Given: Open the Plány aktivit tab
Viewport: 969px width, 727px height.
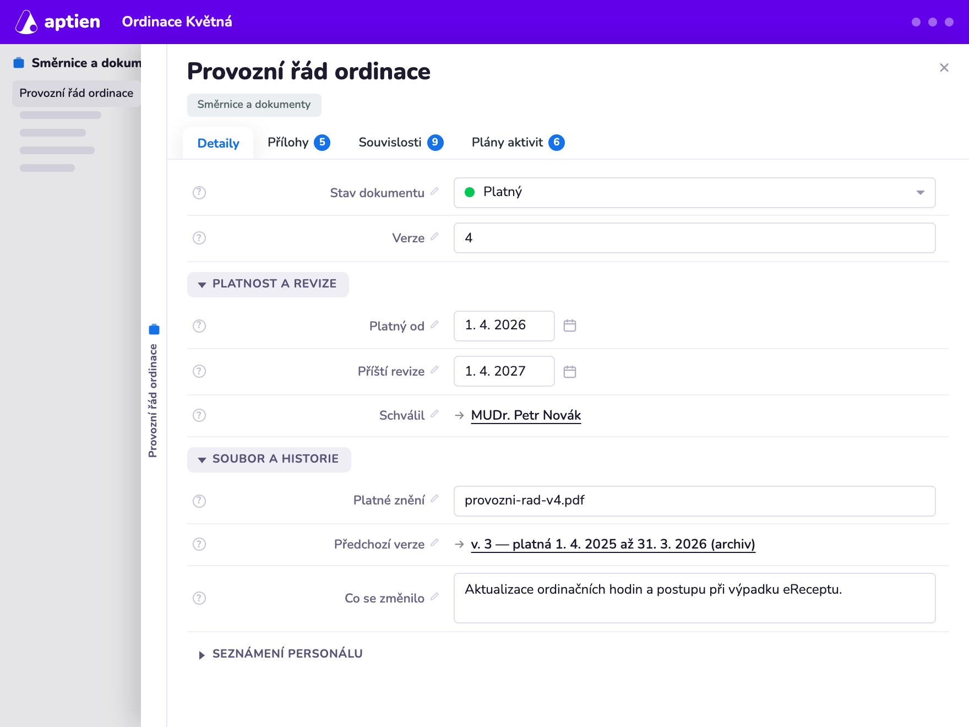Looking at the screenshot, I should coord(518,143).
